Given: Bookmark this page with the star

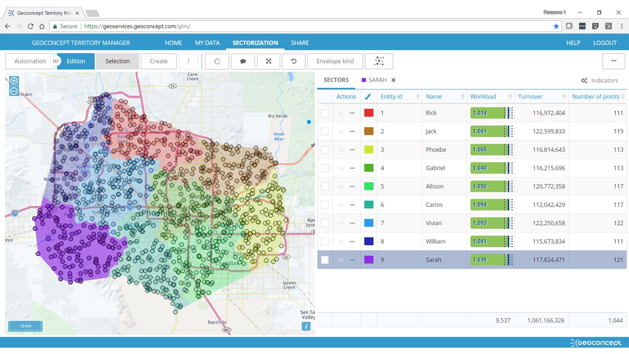Looking at the screenshot, I should coord(556,26).
